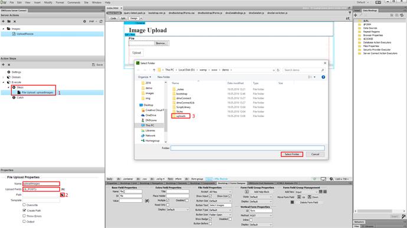Expand the Globals node
Image resolution: width=407 pixels, height=228 pixels.
point(4,77)
